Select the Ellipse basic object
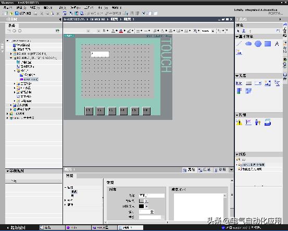This screenshot has width=288, height=231. tap(248, 44)
